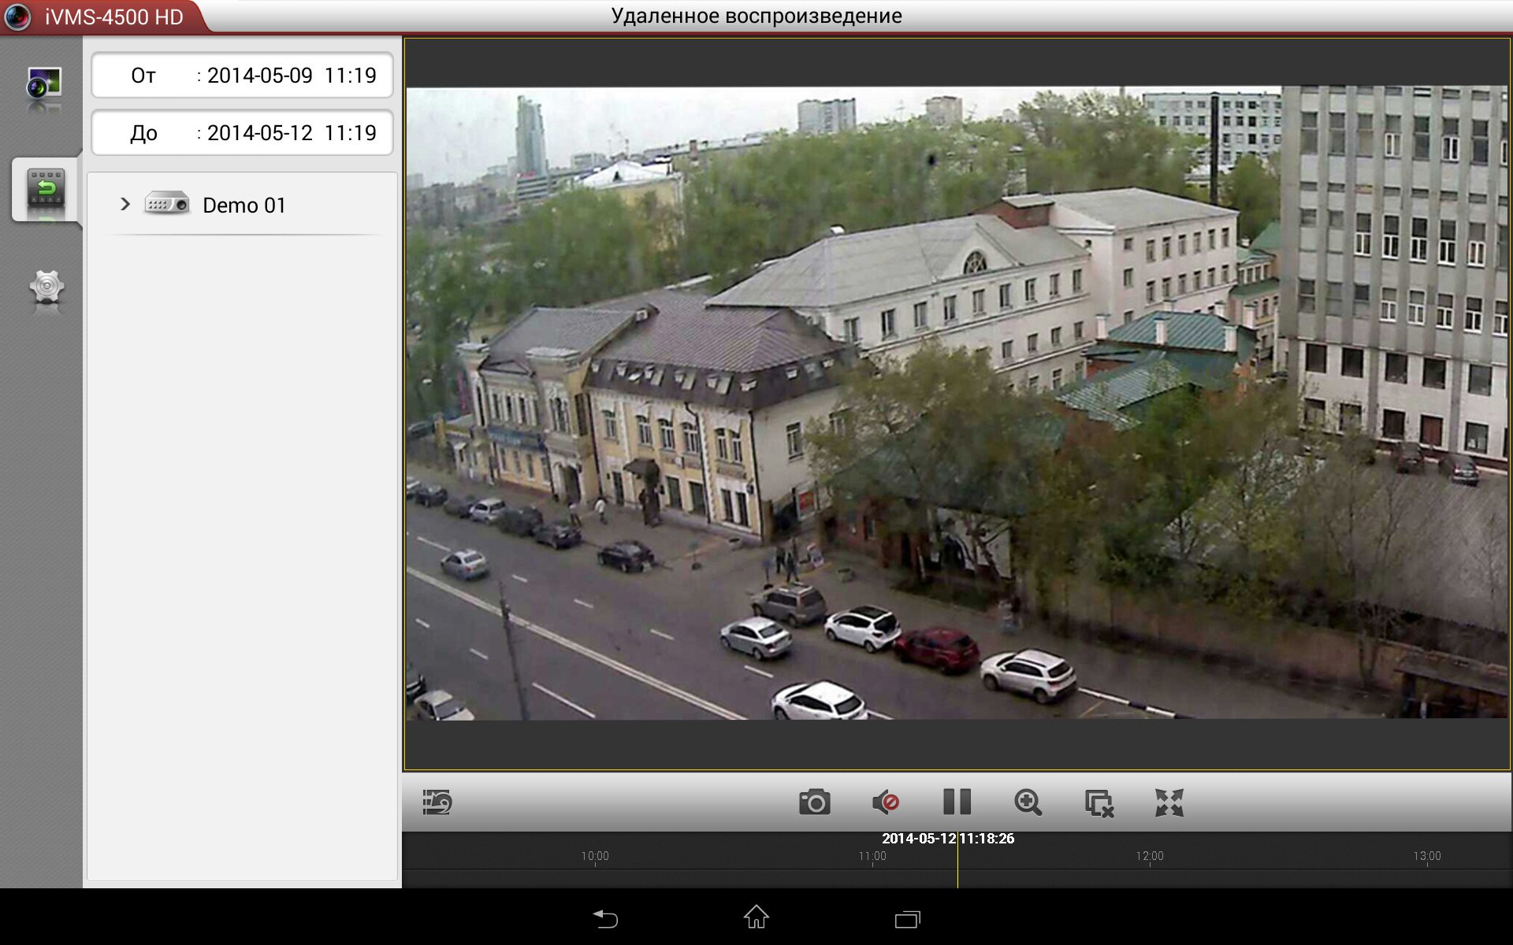Expand the Demo 01 device chevron

tap(125, 205)
